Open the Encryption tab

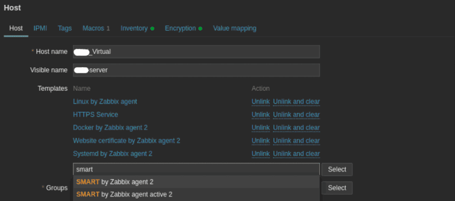[x=180, y=28]
